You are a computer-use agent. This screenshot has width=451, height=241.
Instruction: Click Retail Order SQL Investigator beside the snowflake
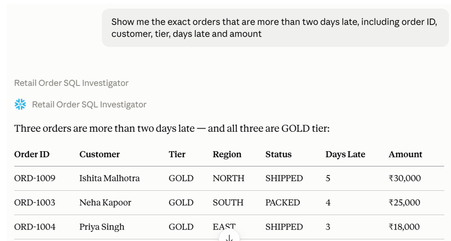[89, 105]
